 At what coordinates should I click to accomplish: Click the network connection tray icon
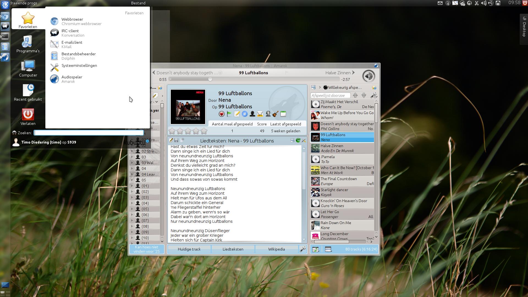point(498,3)
